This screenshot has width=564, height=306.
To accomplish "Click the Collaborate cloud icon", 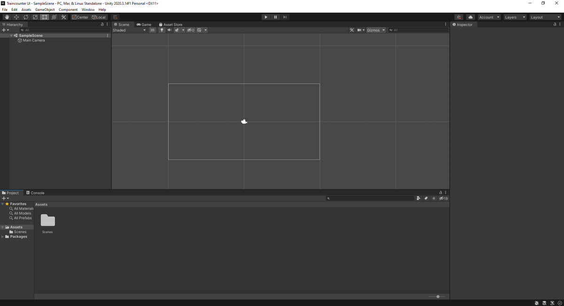I will coord(470,17).
